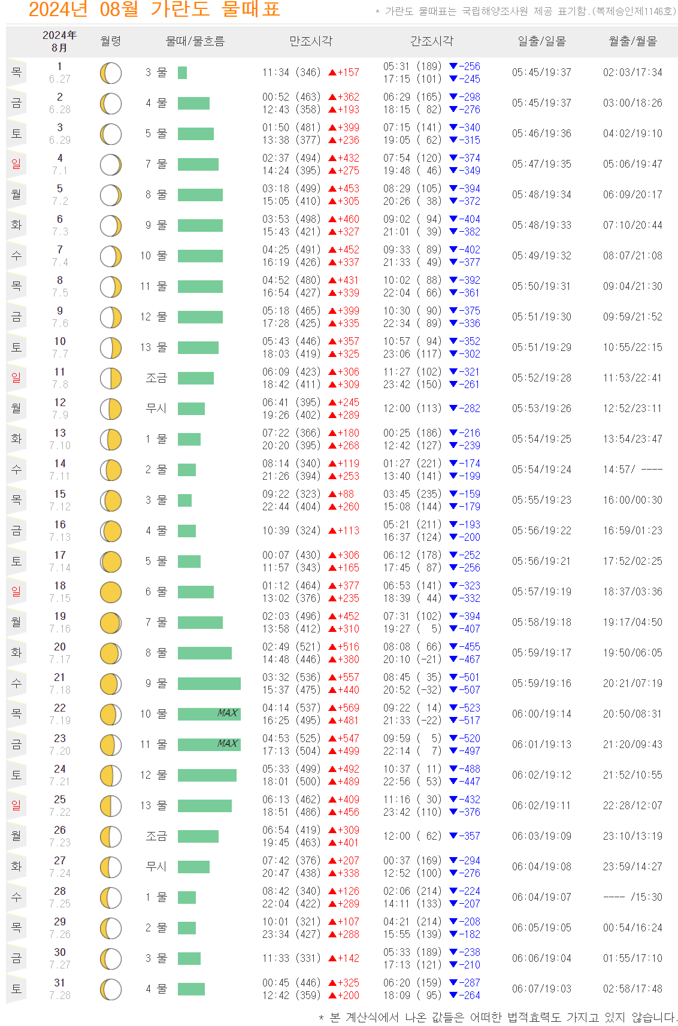Click the high tide time '03:32 (536)' on August 21
The width and height of the screenshot is (678, 1026).
click(292, 677)
